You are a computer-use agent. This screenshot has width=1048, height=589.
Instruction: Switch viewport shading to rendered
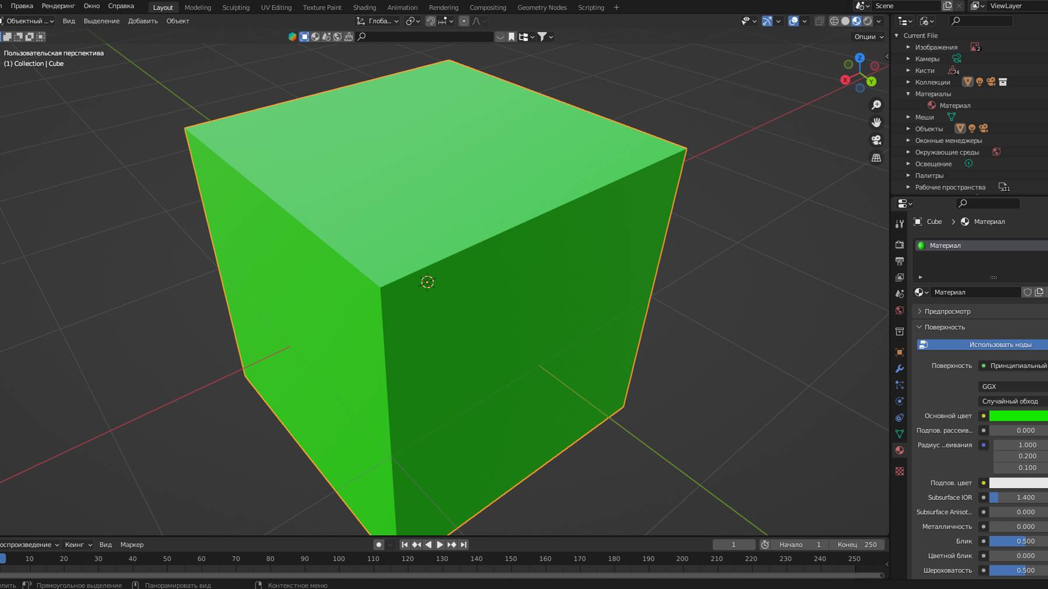pyautogui.click(x=868, y=21)
